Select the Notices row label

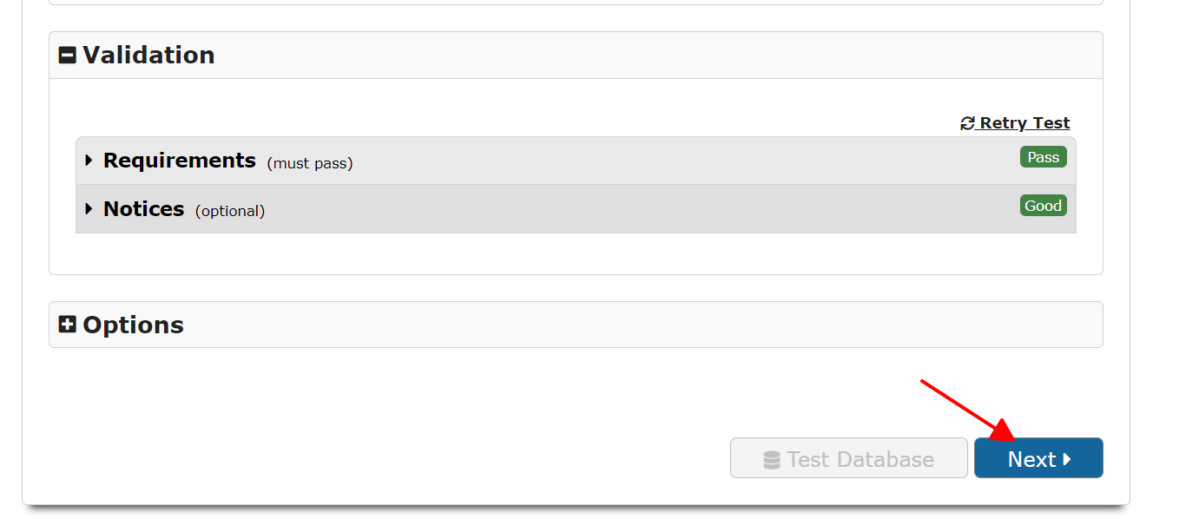pos(143,209)
